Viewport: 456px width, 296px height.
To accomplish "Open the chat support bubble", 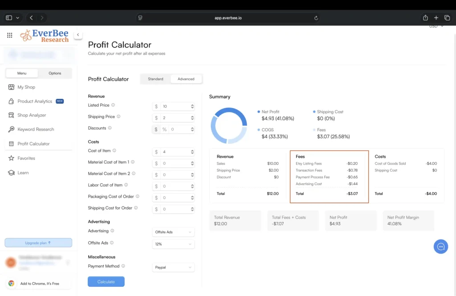I will (440, 247).
